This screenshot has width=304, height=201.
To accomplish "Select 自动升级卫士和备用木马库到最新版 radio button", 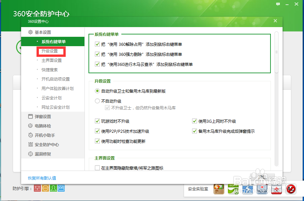I will click(97, 91).
